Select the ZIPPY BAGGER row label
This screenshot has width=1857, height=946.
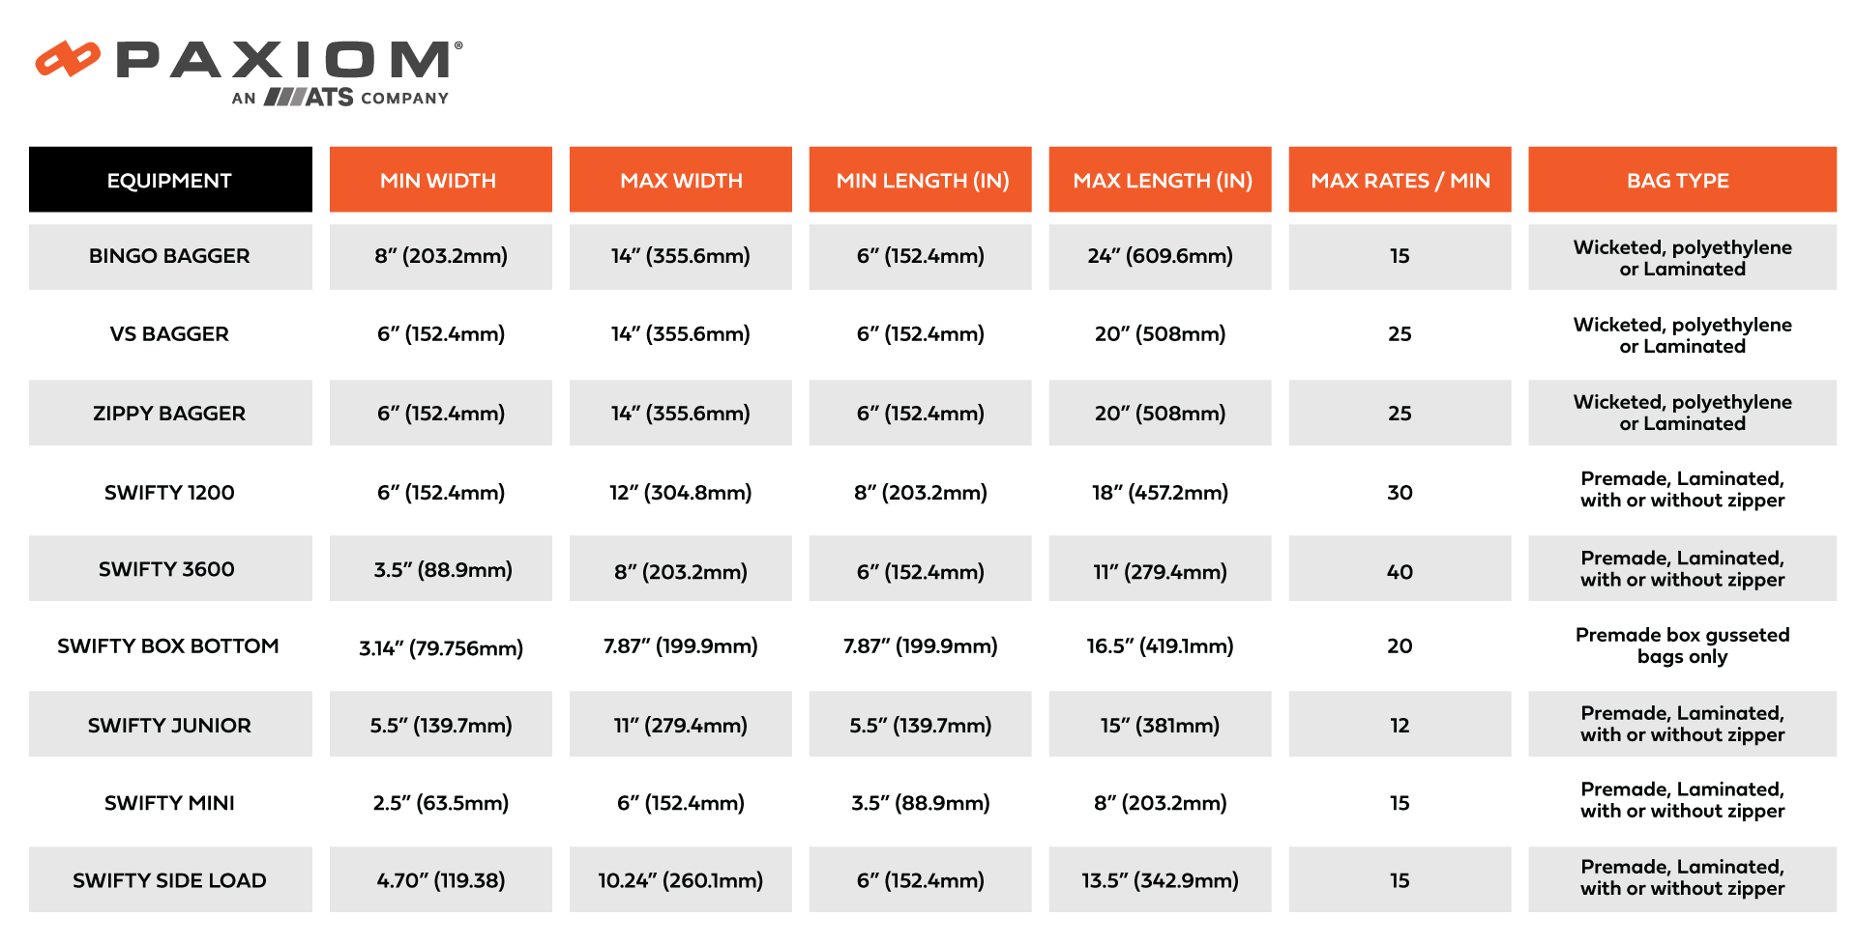(x=169, y=414)
